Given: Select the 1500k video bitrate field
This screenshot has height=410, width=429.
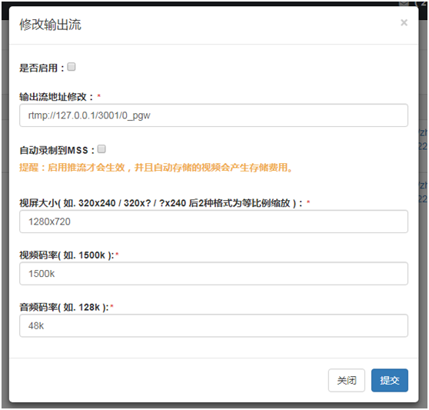Looking at the screenshot, I should [x=214, y=273].
